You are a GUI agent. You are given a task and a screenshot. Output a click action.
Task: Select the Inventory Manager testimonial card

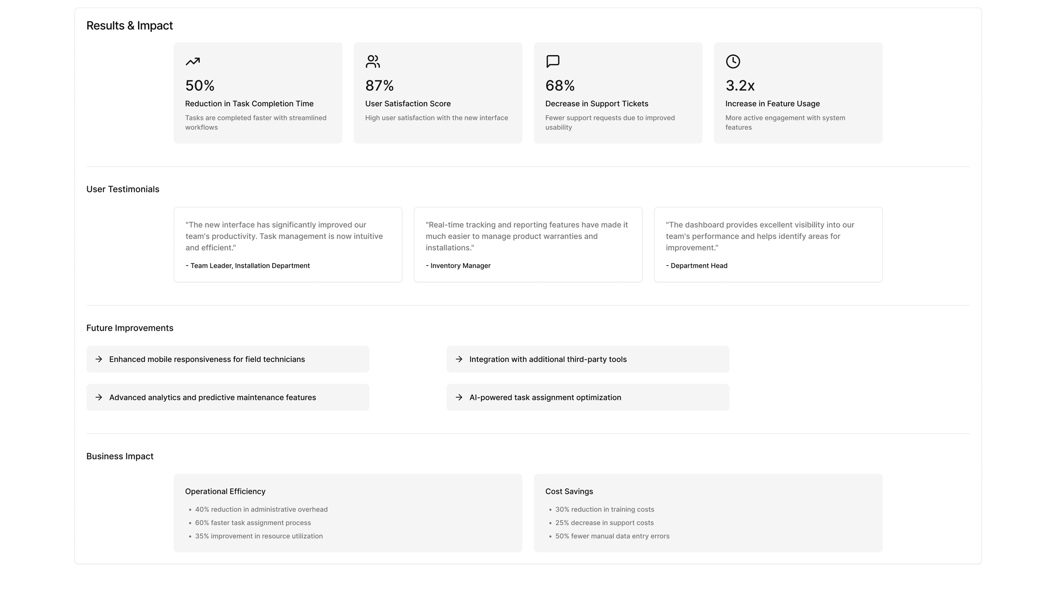(x=528, y=244)
